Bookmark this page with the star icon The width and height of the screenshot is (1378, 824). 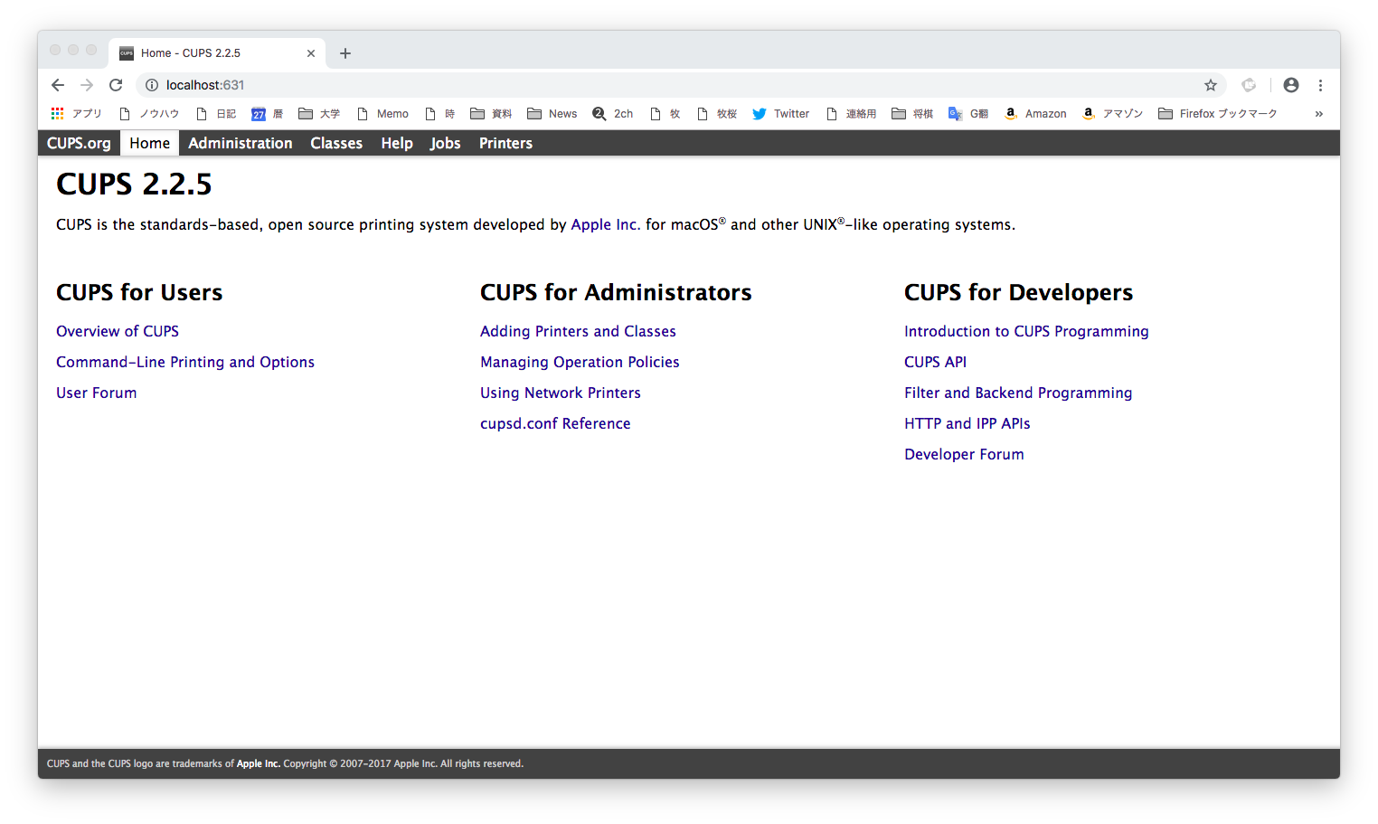1211,85
